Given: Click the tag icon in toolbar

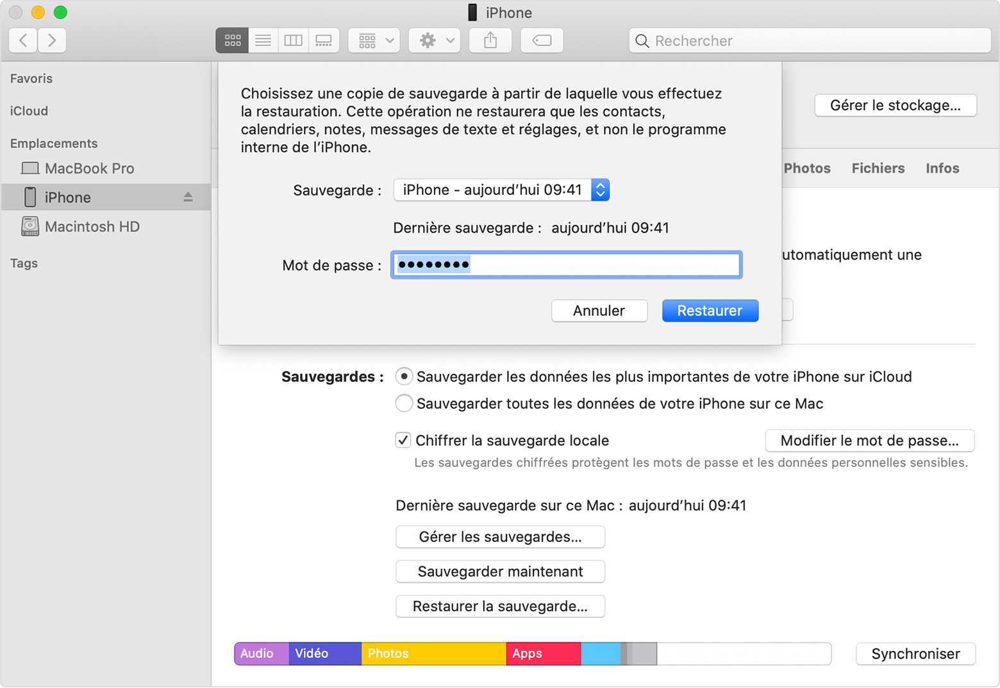Looking at the screenshot, I should (542, 40).
